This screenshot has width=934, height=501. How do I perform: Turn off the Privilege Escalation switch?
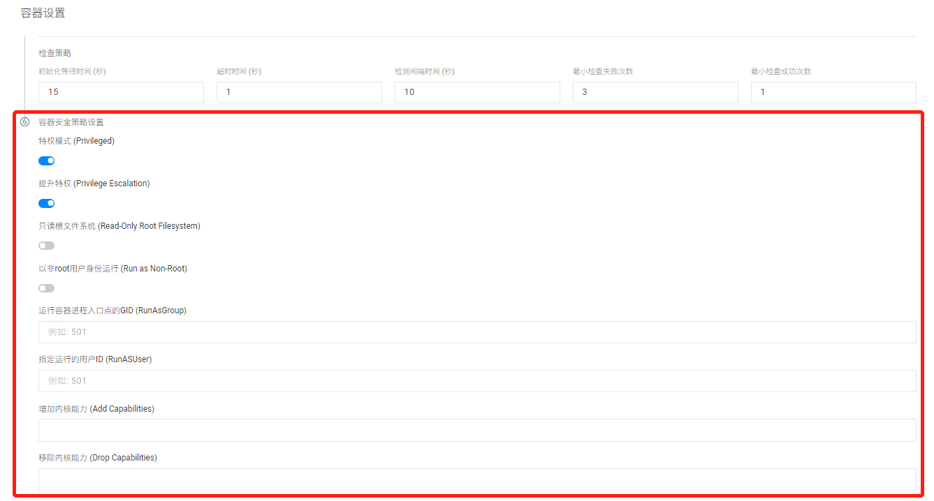(x=47, y=204)
